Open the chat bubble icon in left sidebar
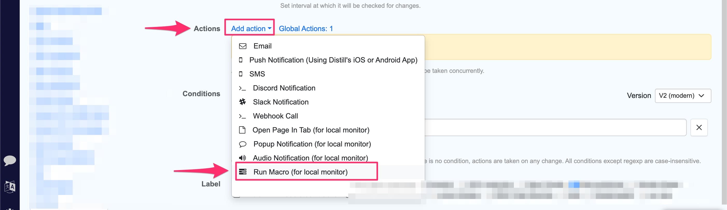The width and height of the screenshot is (727, 210). click(10, 160)
